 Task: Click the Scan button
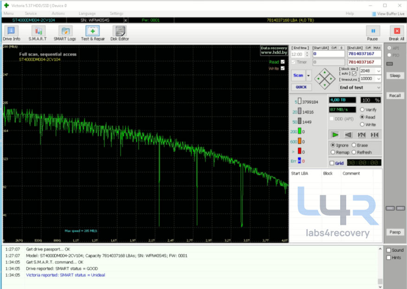(298, 76)
